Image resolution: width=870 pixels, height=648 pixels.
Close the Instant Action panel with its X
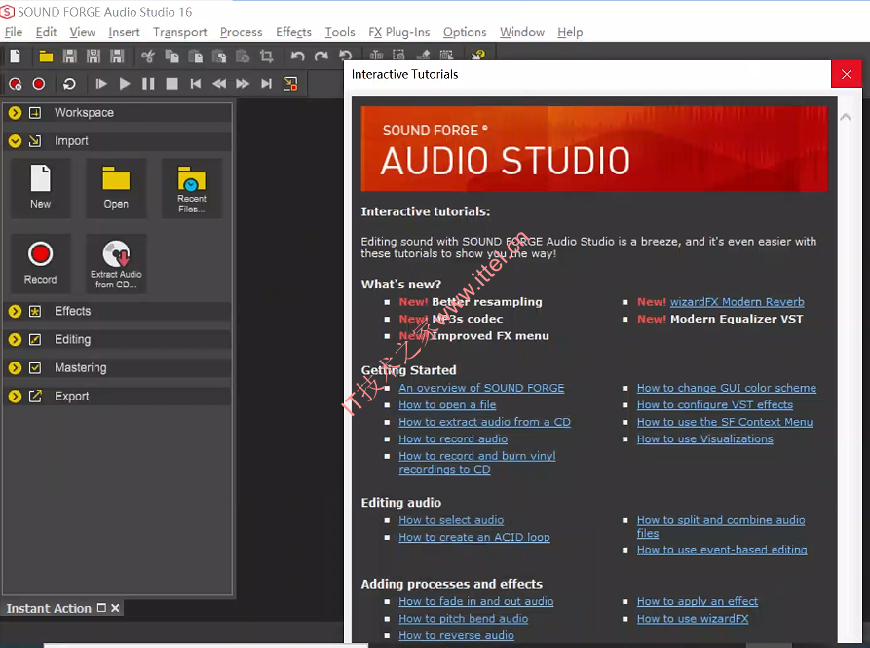[115, 608]
